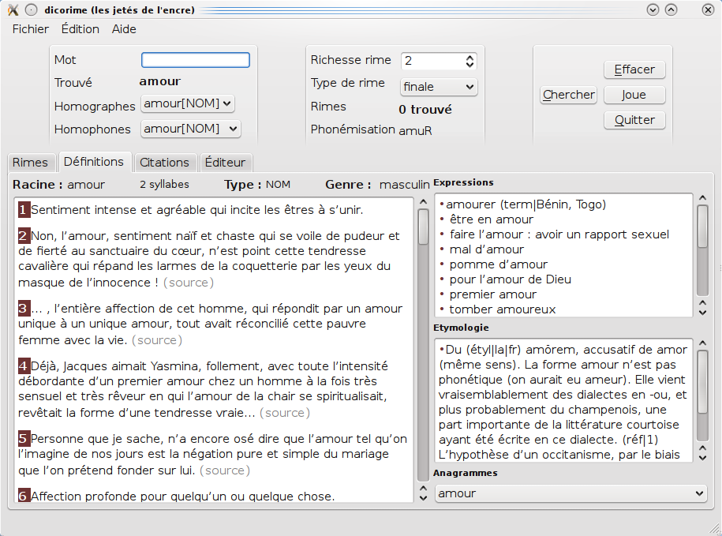This screenshot has height=536, width=722.
Task: Click the '2 syllabes' label
Action: [164, 184]
